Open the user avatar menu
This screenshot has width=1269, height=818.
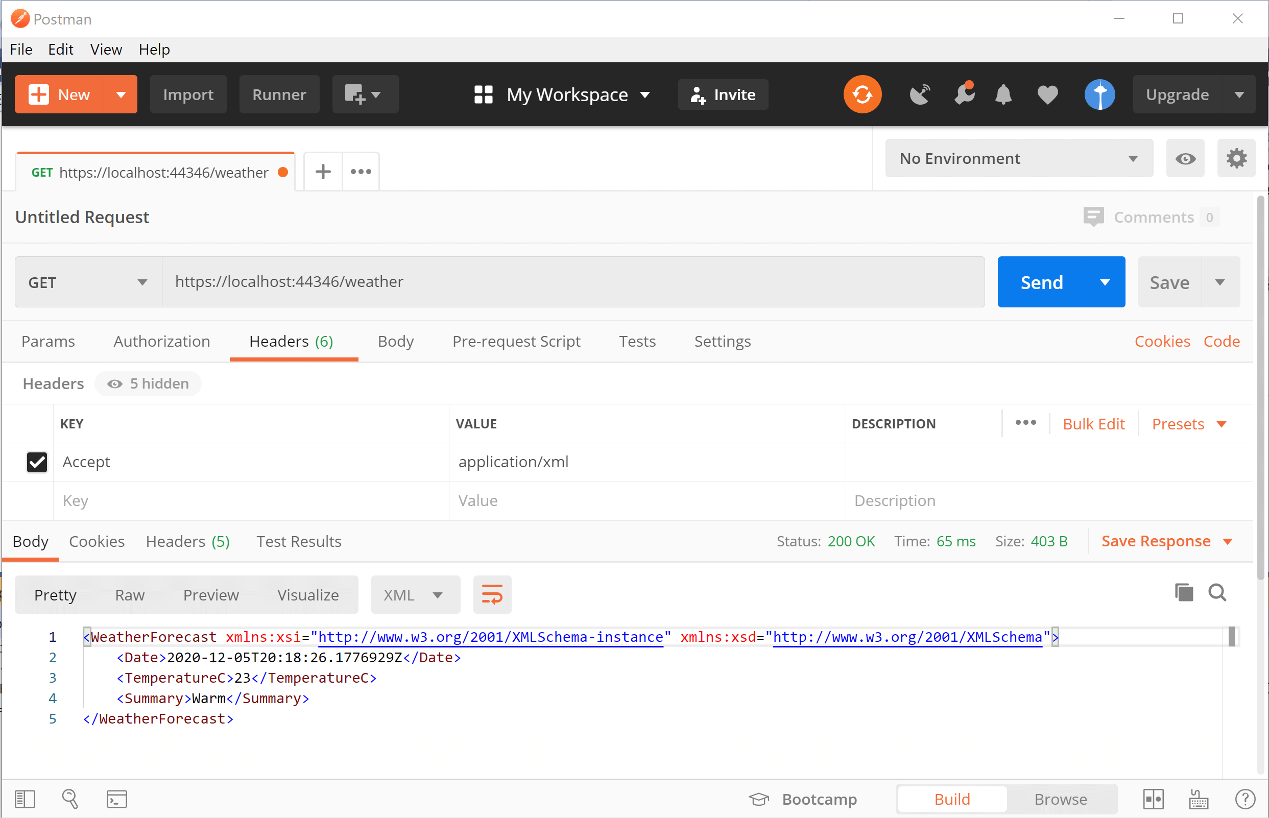click(x=1099, y=94)
